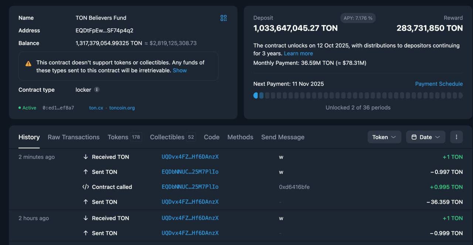
Task: Click first filled segment of unlock progress bar
Action: tap(256, 95)
